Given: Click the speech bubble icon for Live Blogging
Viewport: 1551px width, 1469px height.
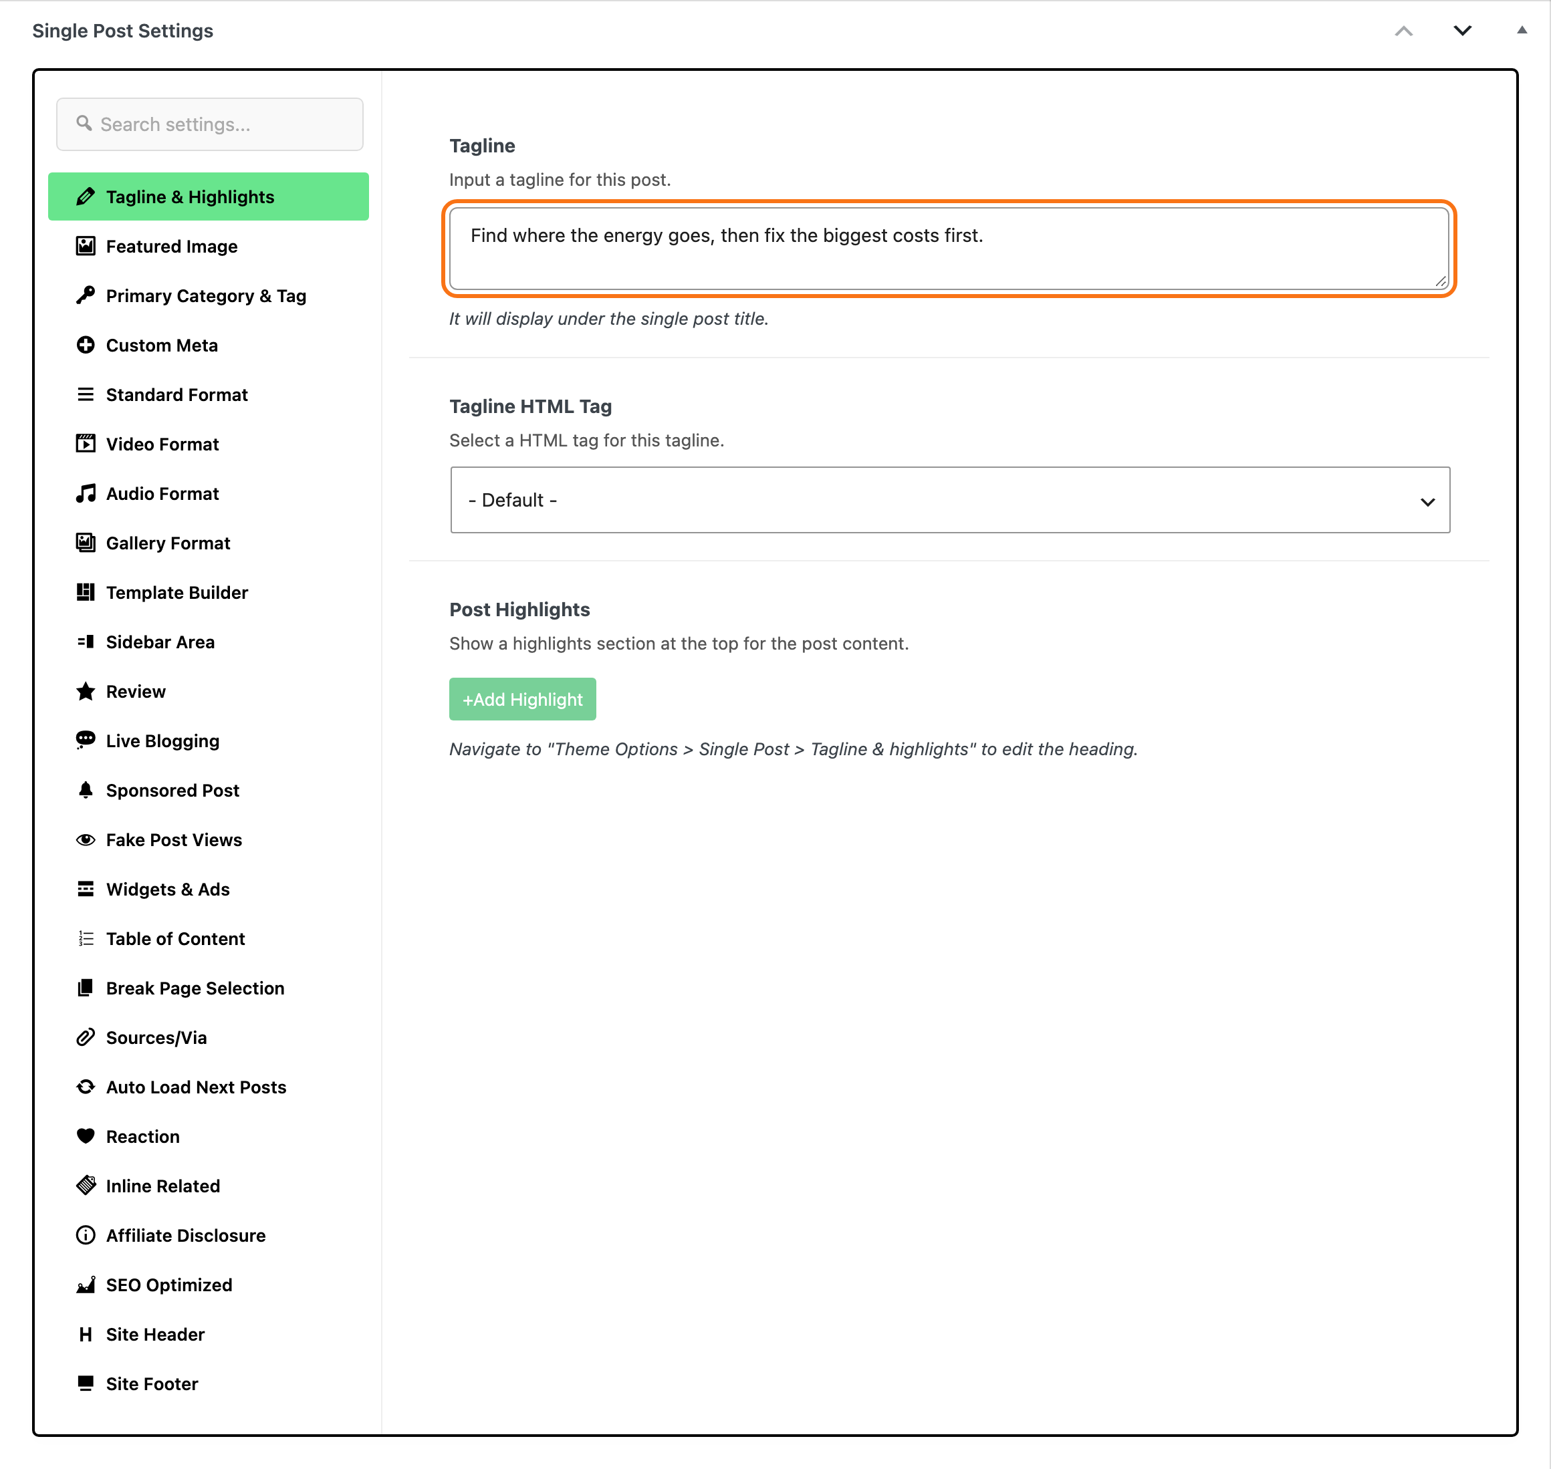Looking at the screenshot, I should (86, 740).
